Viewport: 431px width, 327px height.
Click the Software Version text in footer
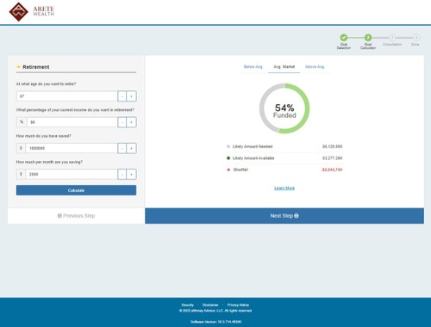pyautogui.click(x=215, y=322)
